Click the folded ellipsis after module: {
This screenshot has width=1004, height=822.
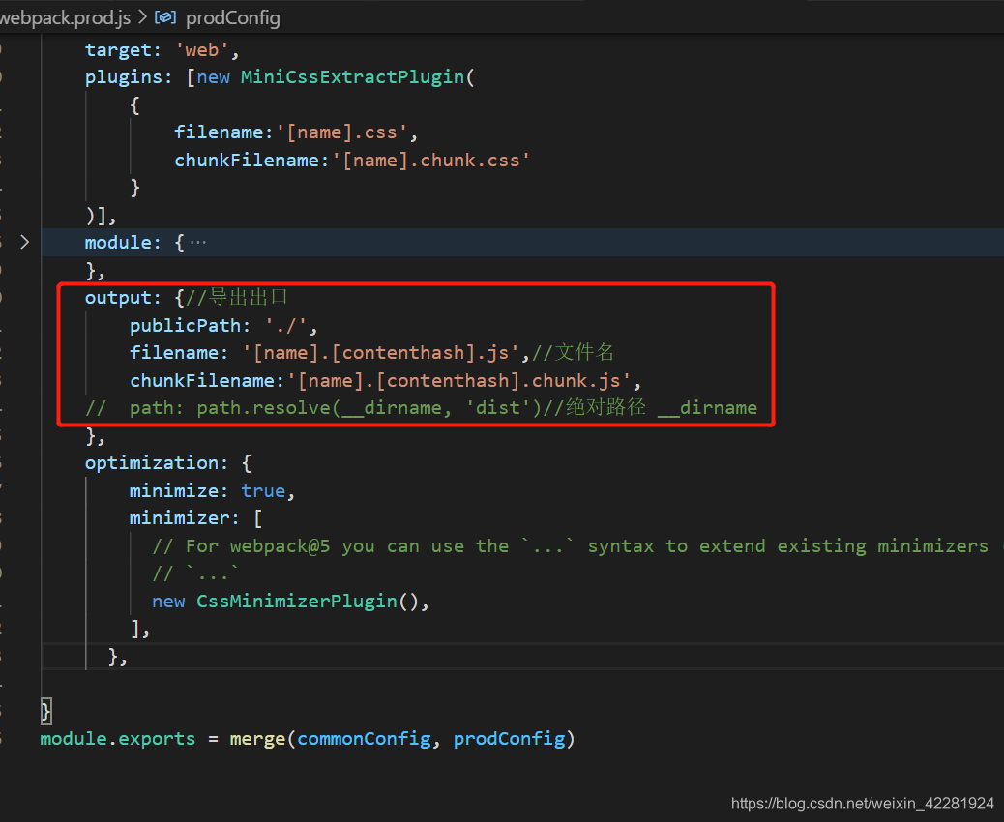(198, 243)
